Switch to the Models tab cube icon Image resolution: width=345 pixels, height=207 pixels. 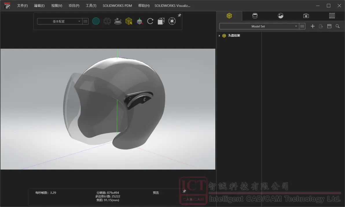(x=229, y=16)
